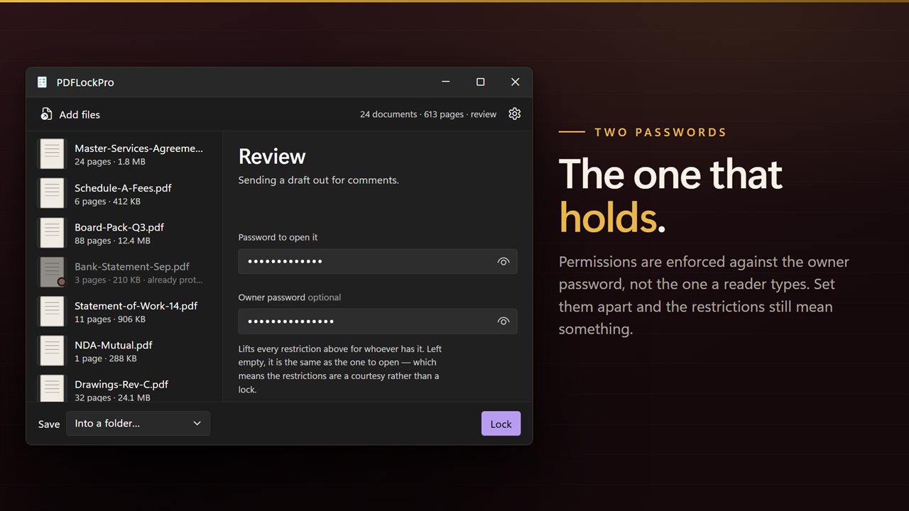Reveal the owner password with eye icon
This screenshot has height=511, width=909.
click(504, 321)
